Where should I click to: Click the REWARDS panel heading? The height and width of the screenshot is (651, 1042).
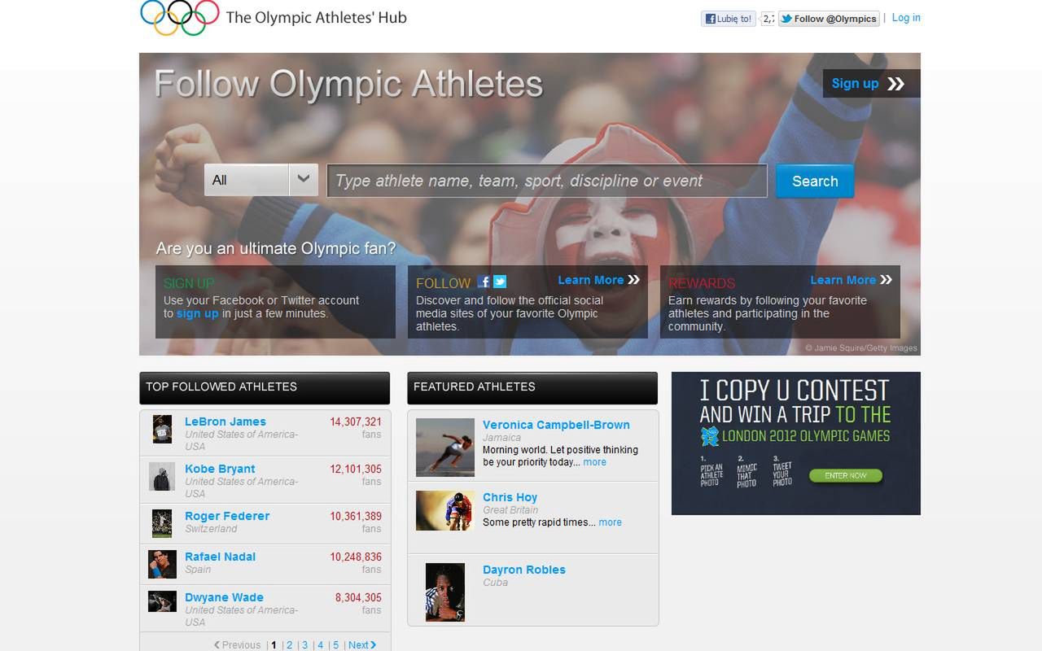coord(702,283)
